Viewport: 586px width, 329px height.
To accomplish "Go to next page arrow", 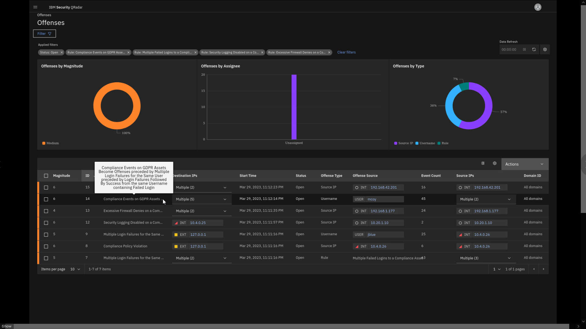I will tap(543, 269).
